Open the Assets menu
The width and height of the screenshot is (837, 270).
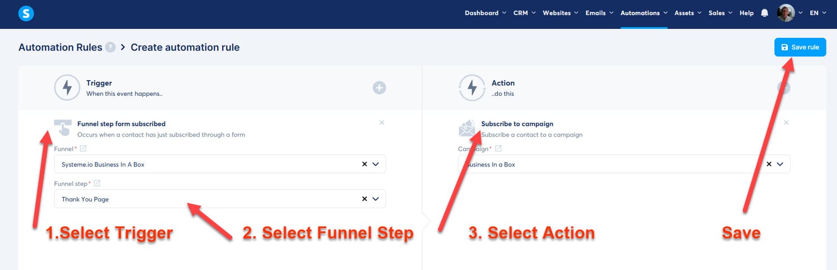click(x=688, y=13)
